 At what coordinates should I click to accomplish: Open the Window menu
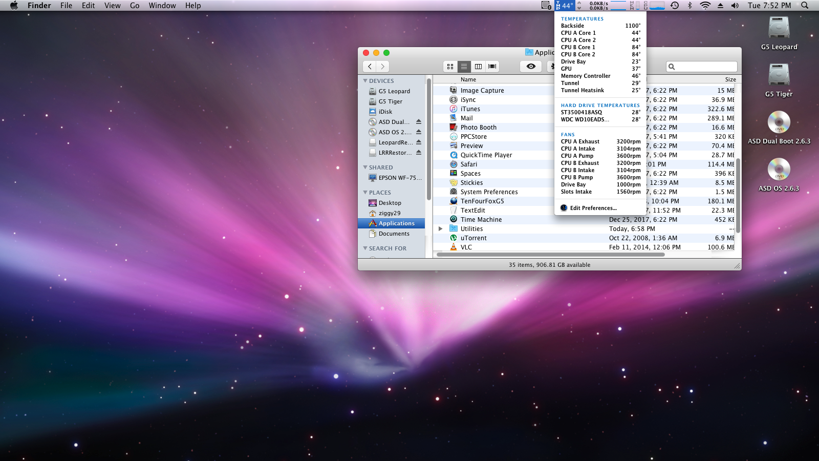coord(162,6)
